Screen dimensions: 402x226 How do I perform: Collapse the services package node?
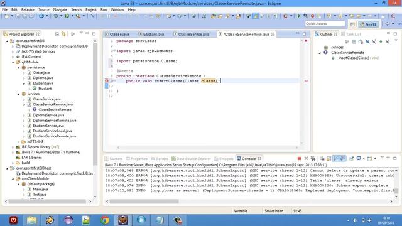(18, 94)
